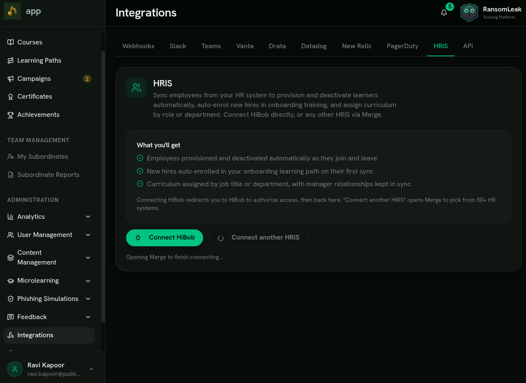This screenshot has width=526, height=383.
Task: Click the Learning Paths route icon
Action: coord(11,61)
